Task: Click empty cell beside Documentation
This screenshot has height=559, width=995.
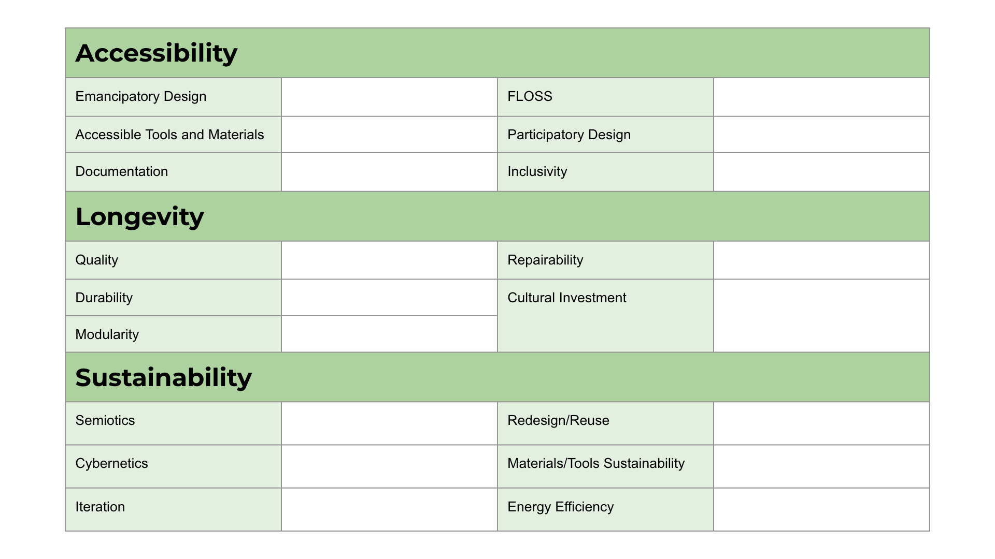Action: 389,172
